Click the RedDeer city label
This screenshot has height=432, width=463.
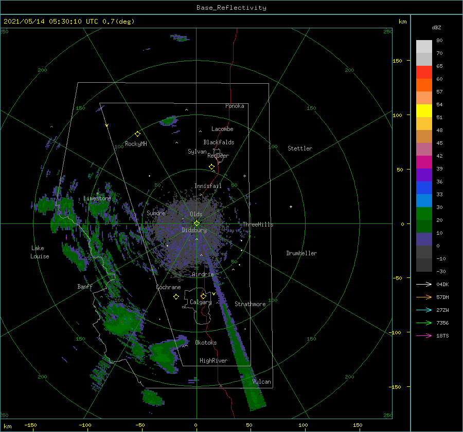[x=218, y=156]
